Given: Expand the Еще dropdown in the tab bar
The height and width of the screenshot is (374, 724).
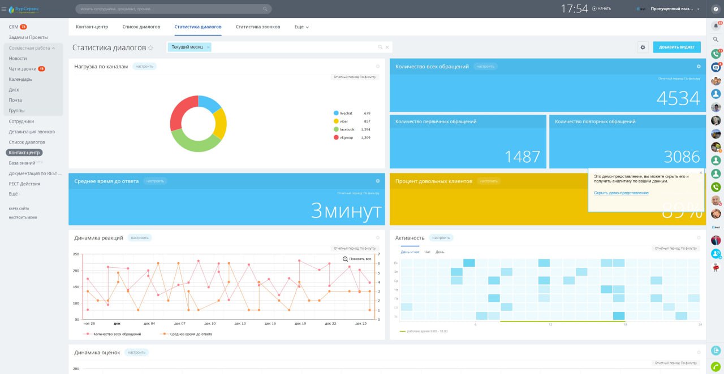Looking at the screenshot, I should pos(301,27).
